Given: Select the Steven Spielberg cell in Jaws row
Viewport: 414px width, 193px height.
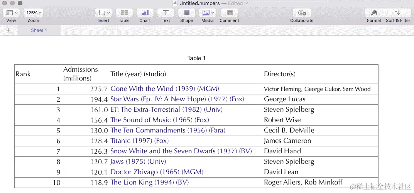Looking at the screenshot, I should coord(321,162).
